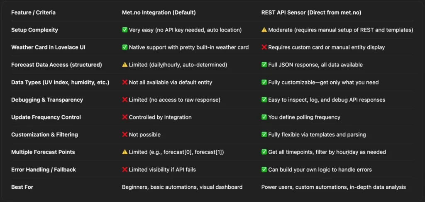
Task: Click the warning icon beside "Limited (e.g., forecast[0]"
Action: (x=125, y=152)
